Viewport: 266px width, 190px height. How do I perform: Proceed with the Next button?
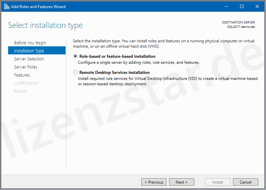pos(181,182)
